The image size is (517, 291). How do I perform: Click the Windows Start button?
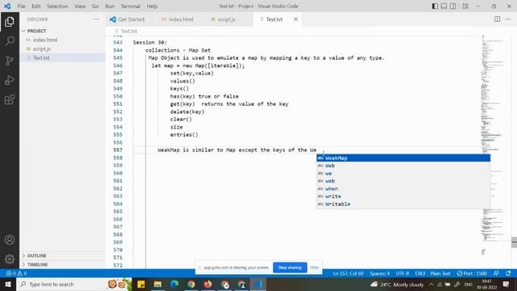8,284
